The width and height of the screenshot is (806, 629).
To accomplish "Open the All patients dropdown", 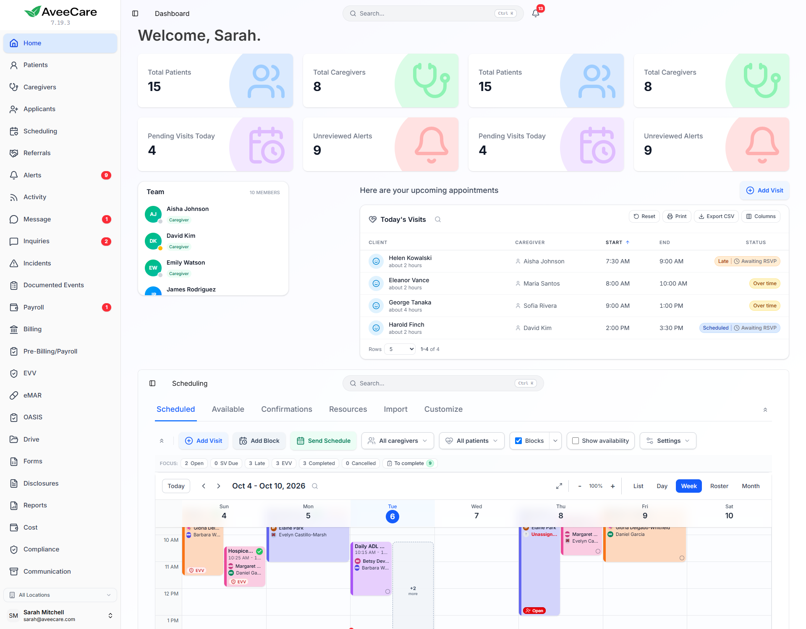I will click(x=471, y=441).
